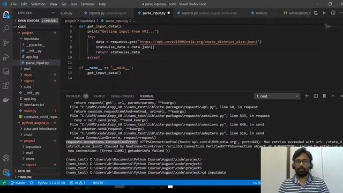Click the get_input_data() call on line 13
The width and height of the screenshot is (343, 193).
coord(104,73)
